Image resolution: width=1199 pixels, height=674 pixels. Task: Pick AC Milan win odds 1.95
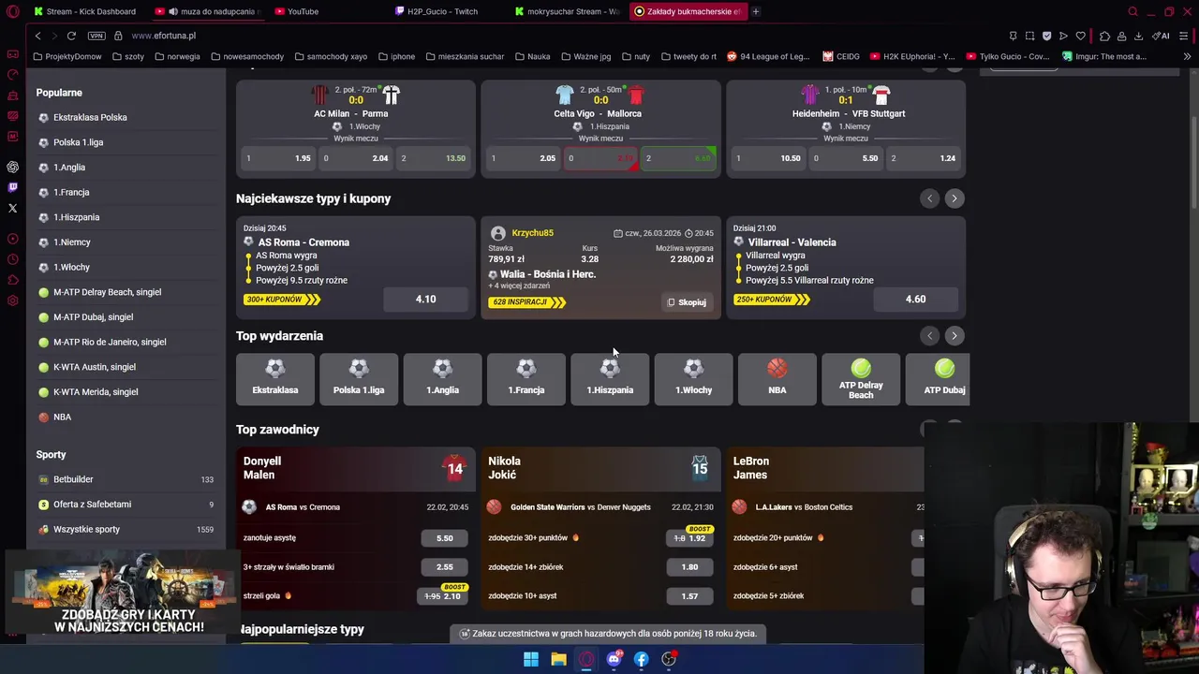click(x=278, y=158)
